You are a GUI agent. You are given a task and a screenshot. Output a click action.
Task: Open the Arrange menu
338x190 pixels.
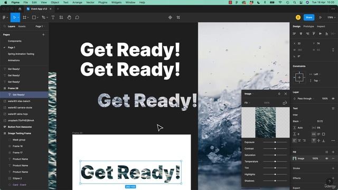click(77, 2)
